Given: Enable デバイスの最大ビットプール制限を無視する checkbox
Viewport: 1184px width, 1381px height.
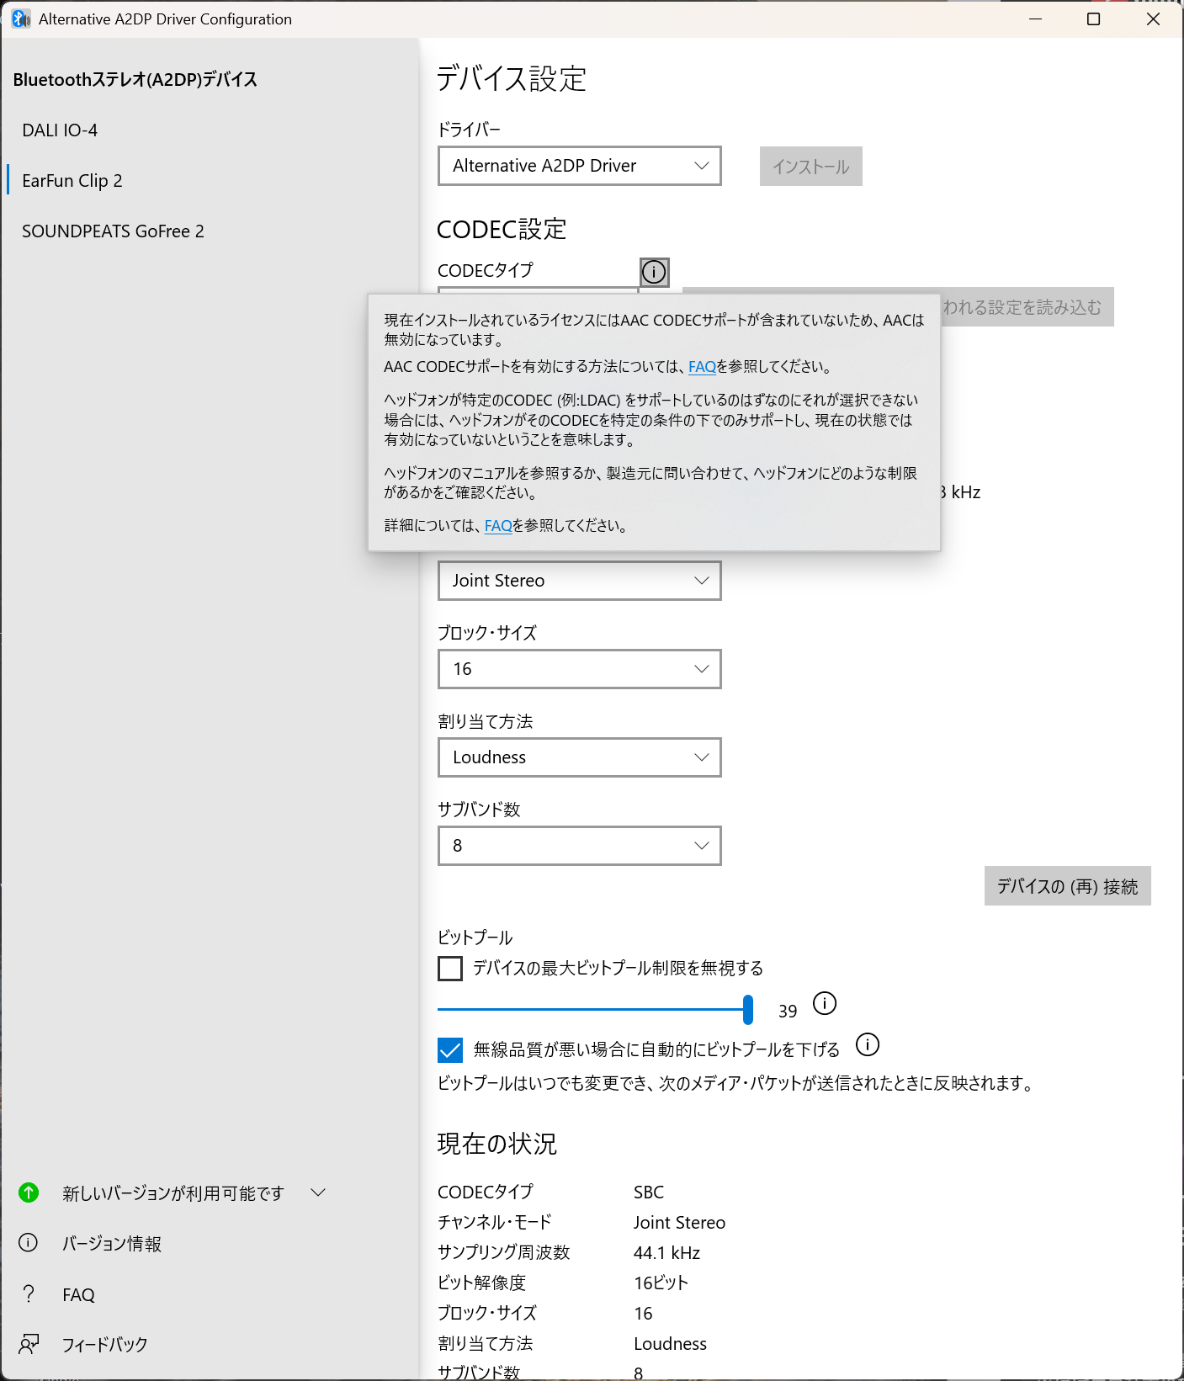Looking at the screenshot, I should pos(450,969).
